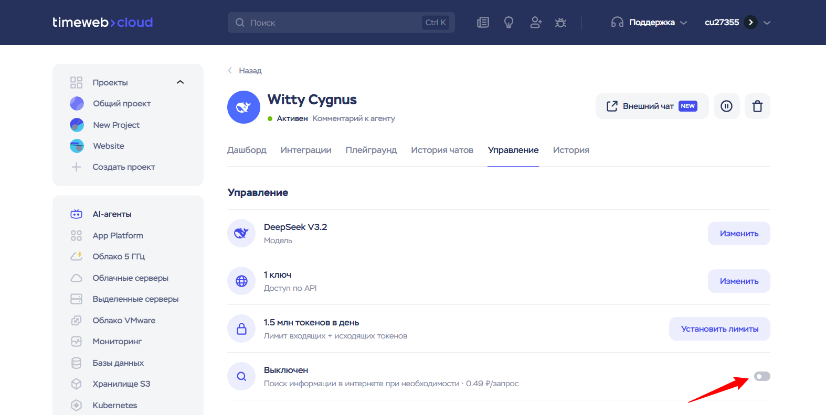Open the Поддержка dropdown
Image resolution: width=826 pixels, height=415 pixels.
click(649, 23)
